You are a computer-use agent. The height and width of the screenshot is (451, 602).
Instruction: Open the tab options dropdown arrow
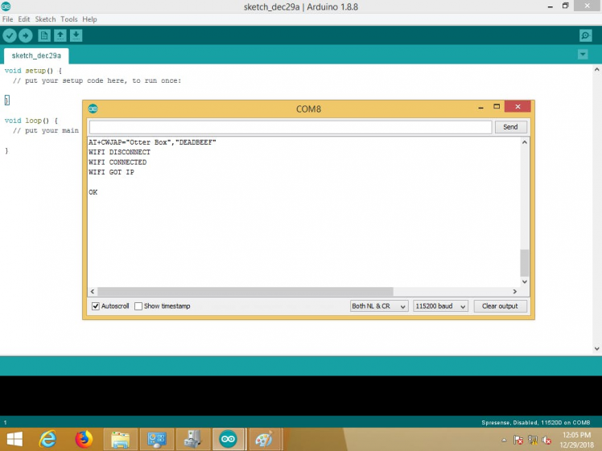click(583, 55)
